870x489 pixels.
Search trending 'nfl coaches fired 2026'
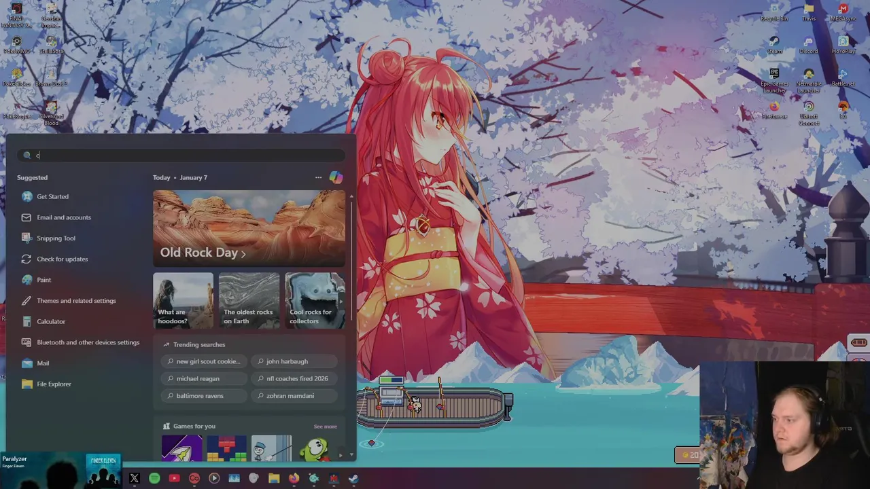294,378
